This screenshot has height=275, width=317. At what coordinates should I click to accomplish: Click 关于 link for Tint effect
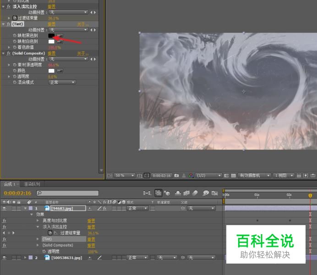pyautogui.click(x=83, y=24)
